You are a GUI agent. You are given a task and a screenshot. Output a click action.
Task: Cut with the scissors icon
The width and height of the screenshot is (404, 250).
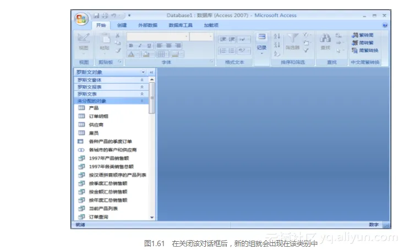pyautogui.click(x=117, y=36)
